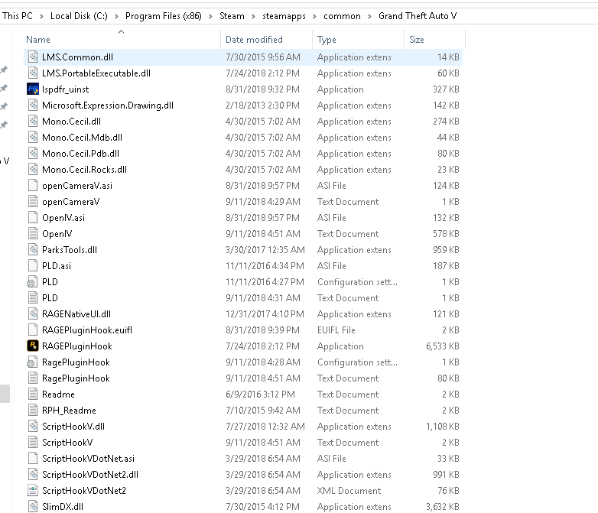Click the SlimDX.dll file icon

(33, 507)
